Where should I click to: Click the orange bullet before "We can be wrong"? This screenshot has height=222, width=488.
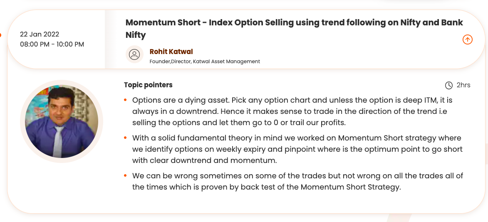click(x=125, y=176)
